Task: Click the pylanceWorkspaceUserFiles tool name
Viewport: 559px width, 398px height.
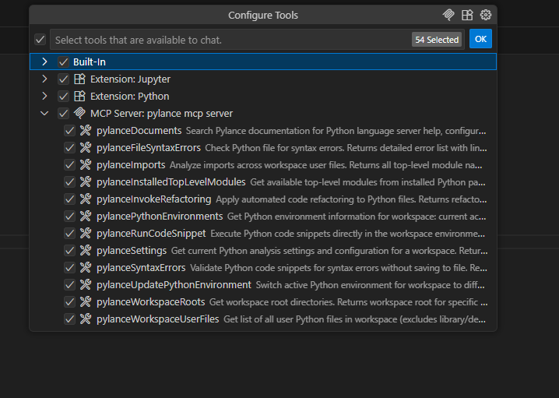Action: tap(157, 319)
